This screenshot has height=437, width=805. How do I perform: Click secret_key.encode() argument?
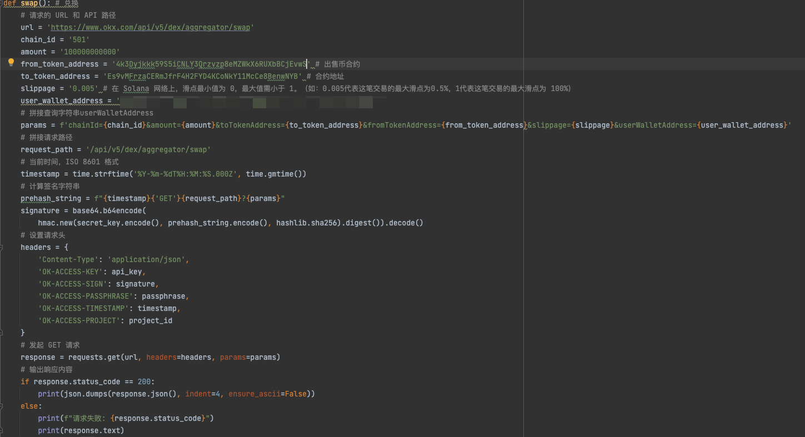[118, 223]
